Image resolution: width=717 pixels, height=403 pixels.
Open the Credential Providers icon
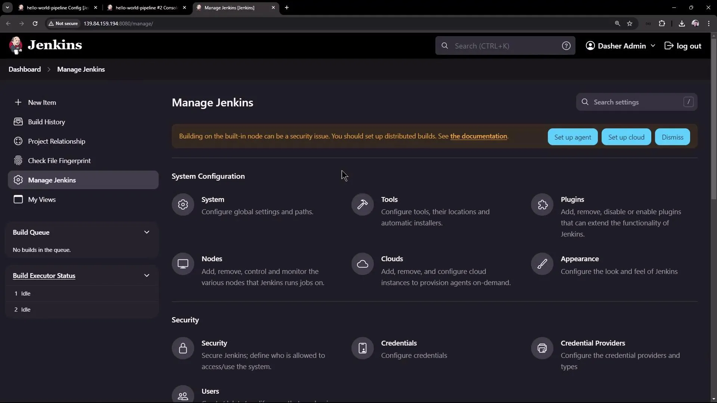542,348
